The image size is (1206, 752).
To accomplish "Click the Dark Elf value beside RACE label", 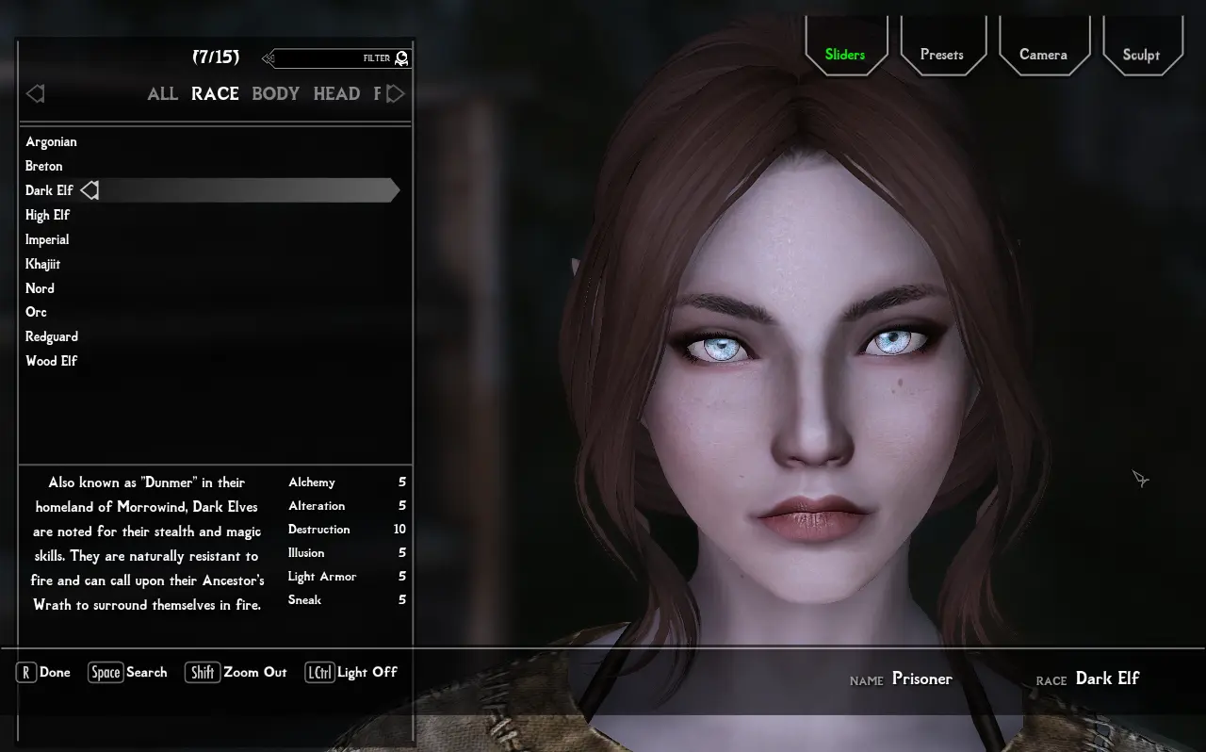I will point(1108,678).
